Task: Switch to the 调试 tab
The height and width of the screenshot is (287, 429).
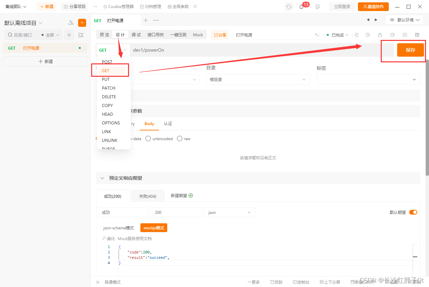Action: pos(136,35)
